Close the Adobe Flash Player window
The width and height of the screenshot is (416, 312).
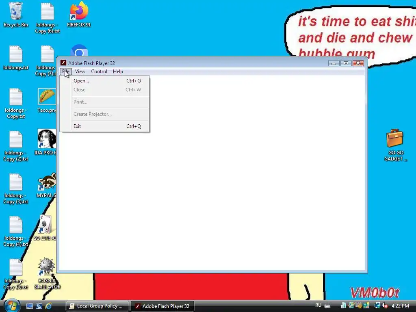358,63
